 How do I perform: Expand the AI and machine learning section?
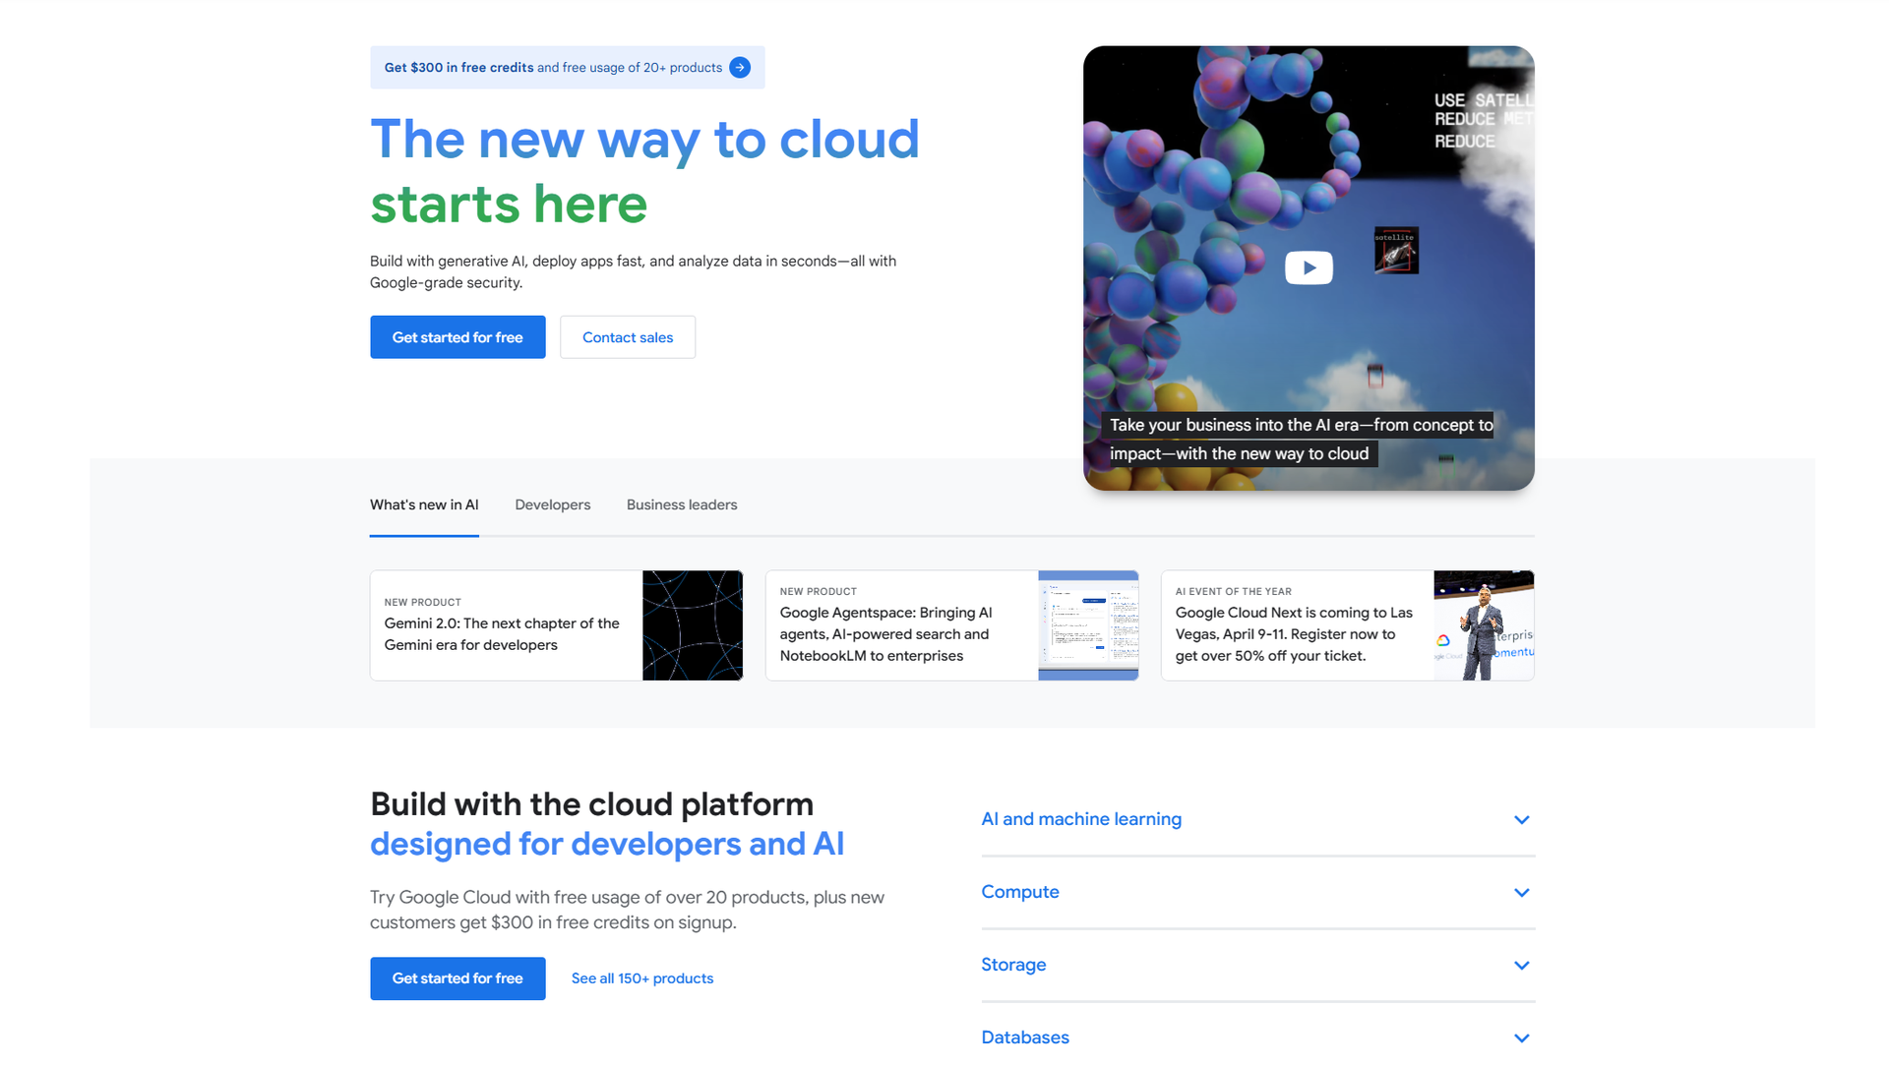[1521, 819]
